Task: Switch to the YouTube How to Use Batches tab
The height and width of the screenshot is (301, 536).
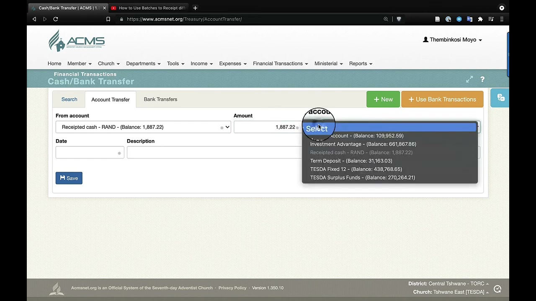Action: [149, 8]
